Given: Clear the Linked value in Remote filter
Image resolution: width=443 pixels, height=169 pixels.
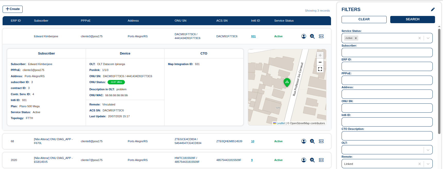Looking at the screenshot, I should click(420, 164).
